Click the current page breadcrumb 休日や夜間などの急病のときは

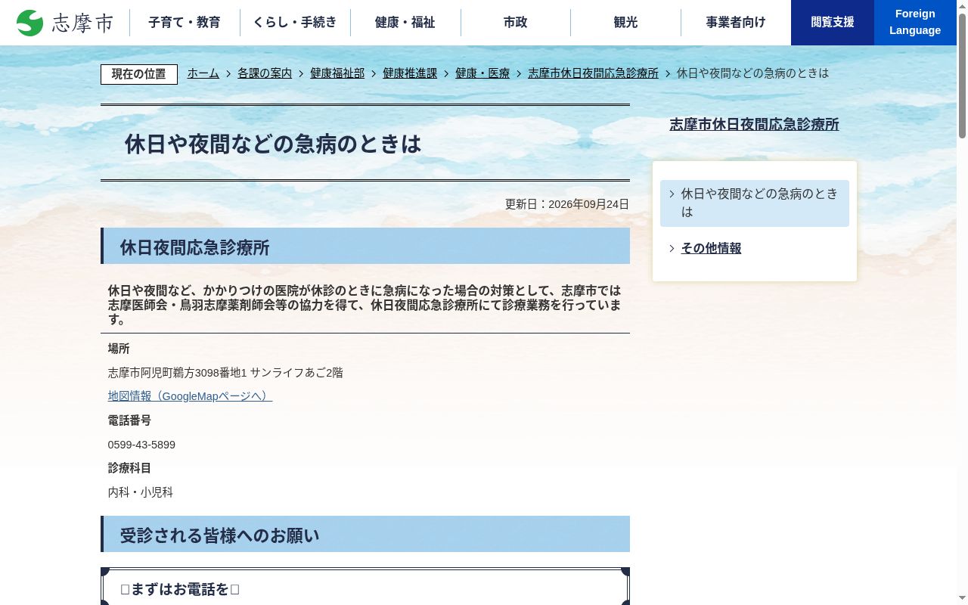(752, 73)
